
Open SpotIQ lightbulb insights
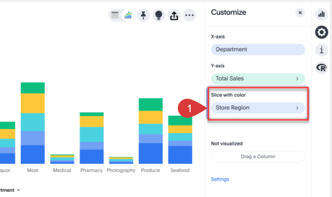point(158,15)
